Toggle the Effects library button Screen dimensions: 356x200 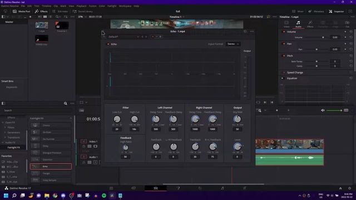(x=41, y=11)
